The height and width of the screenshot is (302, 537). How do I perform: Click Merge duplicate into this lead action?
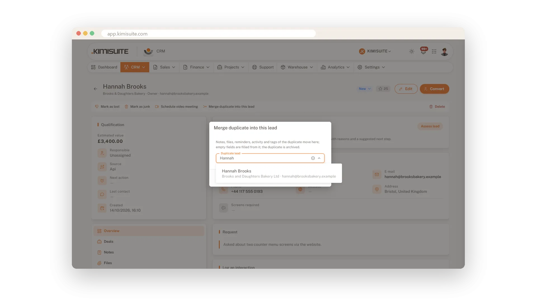[229, 107]
